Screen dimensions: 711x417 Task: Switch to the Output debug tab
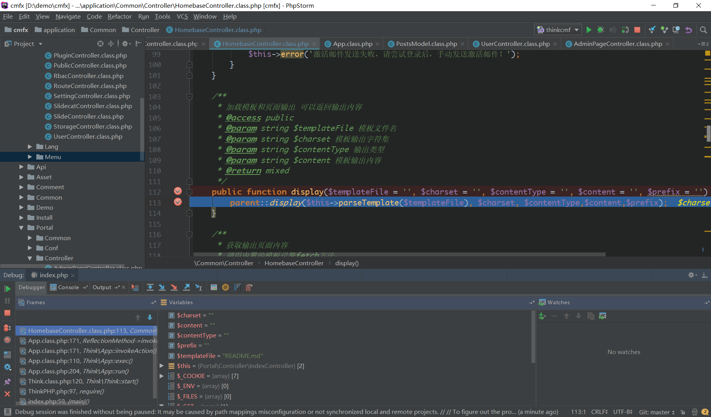tap(102, 287)
